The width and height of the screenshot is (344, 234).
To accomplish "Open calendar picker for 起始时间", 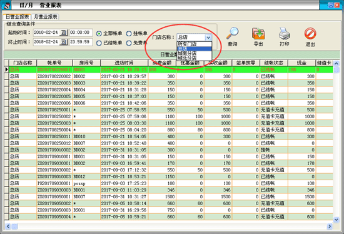I will pos(64,33).
